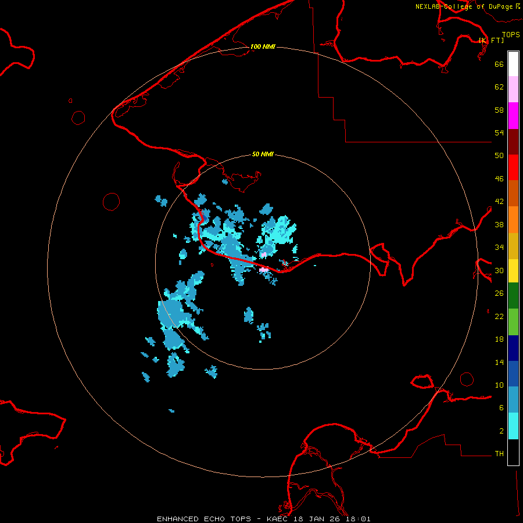This screenshot has width=523, height=523.
Task: Click the "ENHANCED ECHO TOPS" product caption
Action: coord(204,519)
